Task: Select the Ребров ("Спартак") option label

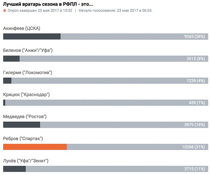Action: pyautogui.click(x=23, y=139)
